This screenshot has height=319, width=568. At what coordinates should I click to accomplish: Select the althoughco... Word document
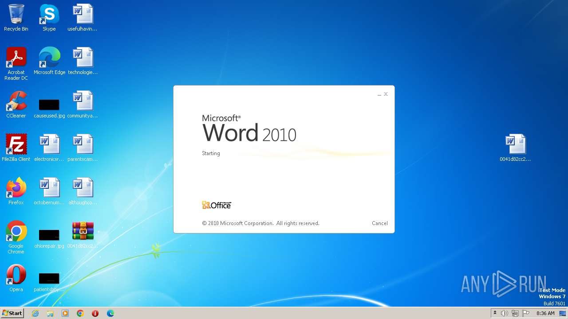[83, 191]
